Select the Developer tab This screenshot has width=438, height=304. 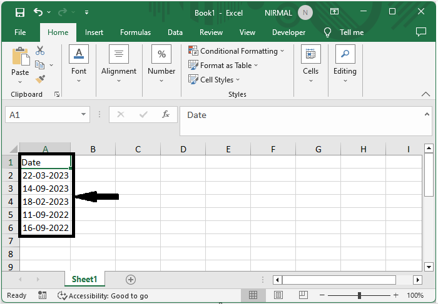tap(289, 32)
